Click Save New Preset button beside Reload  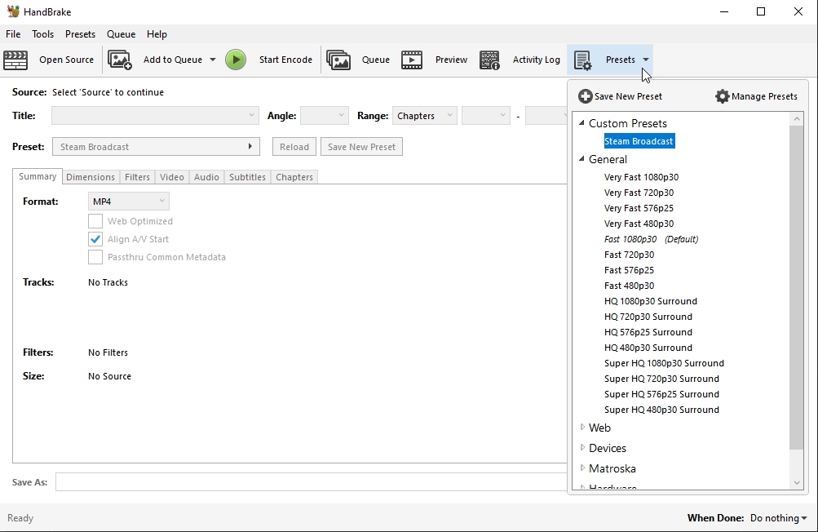point(361,147)
